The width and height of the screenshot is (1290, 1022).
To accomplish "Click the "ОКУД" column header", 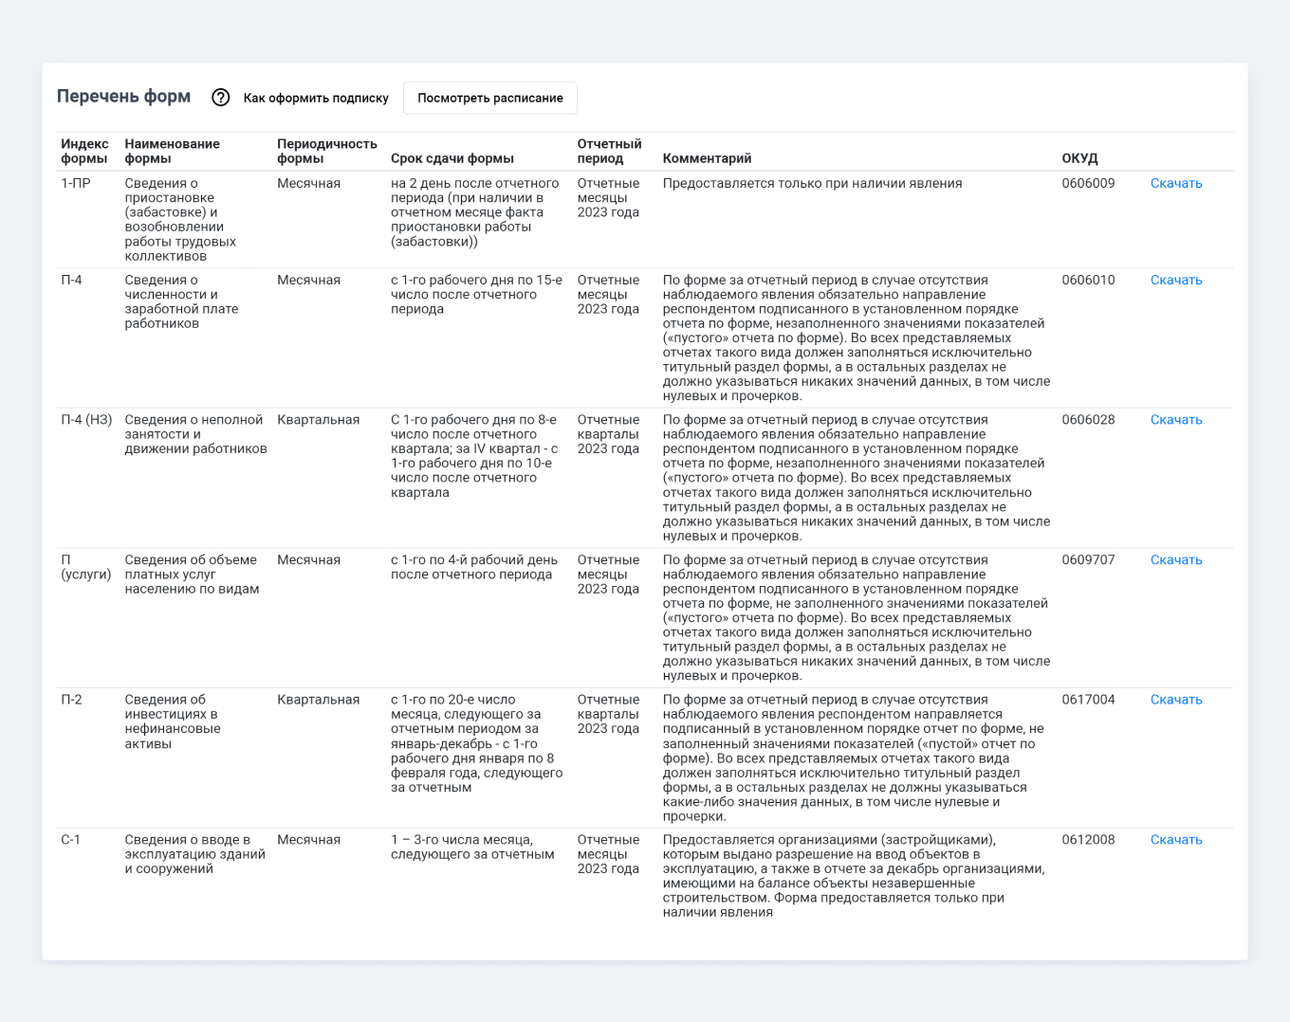I will click(x=1079, y=158).
